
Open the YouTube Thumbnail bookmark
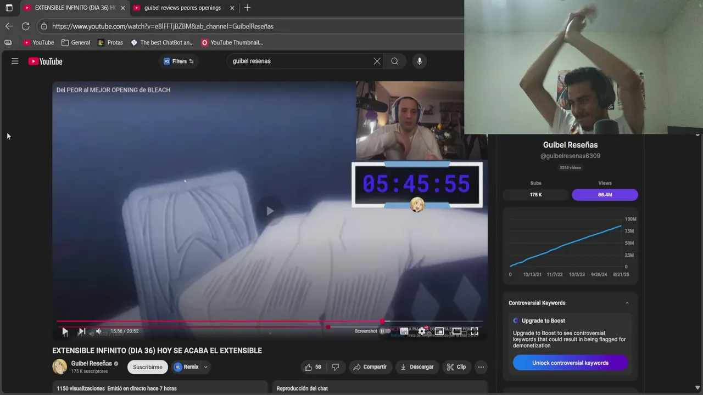(232, 42)
